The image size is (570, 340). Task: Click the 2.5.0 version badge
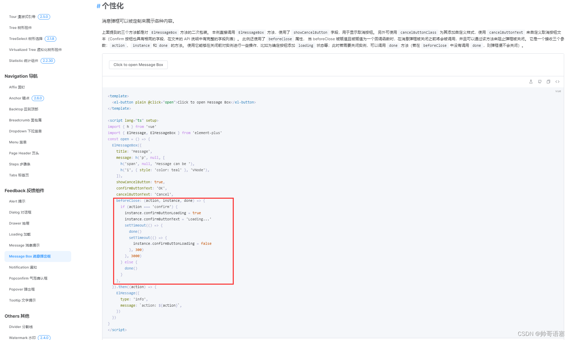44,17
